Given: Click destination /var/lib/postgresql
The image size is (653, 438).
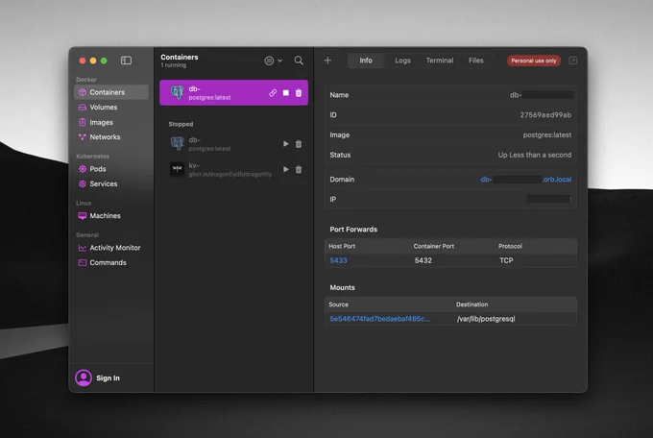Looking at the screenshot, I should [486, 319].
